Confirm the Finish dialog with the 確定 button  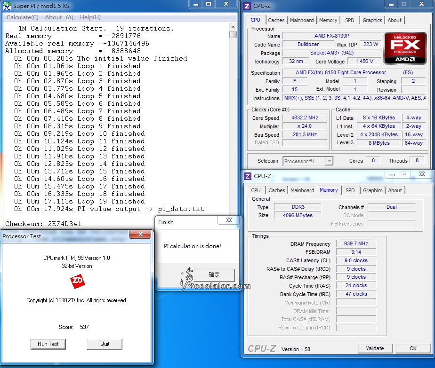pos(214,274)
